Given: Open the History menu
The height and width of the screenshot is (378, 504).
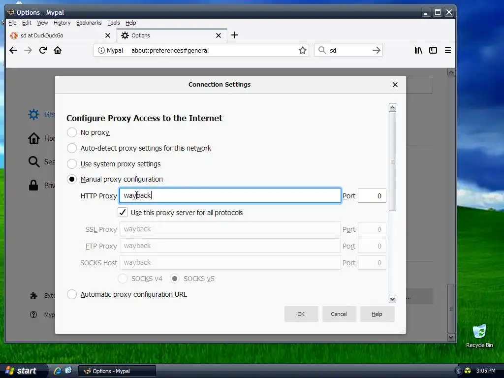Looking at the screenshot, I should 62,23.
